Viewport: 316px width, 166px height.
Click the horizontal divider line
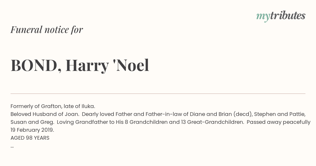click(x=158, y=94)
